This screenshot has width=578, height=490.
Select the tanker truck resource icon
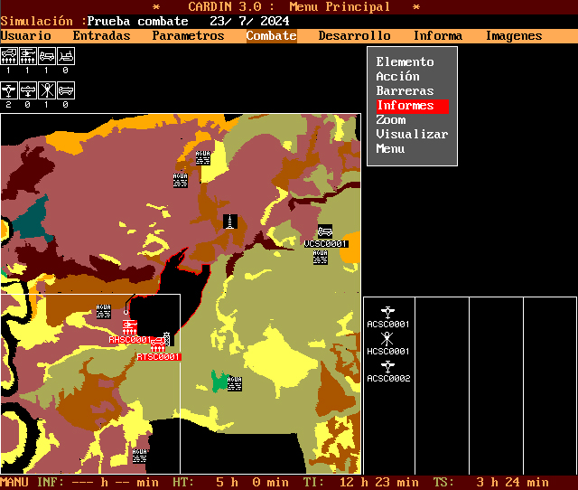(x=66, y=90)
